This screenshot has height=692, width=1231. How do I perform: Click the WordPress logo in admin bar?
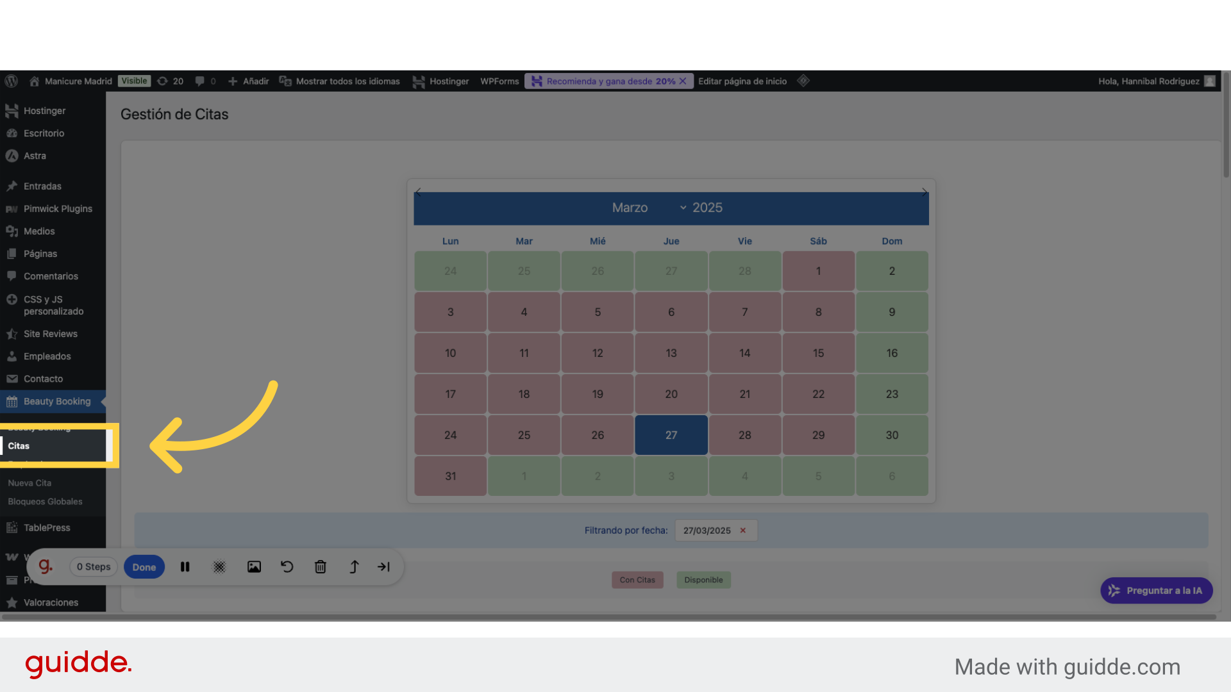click(x=12, y=81)
